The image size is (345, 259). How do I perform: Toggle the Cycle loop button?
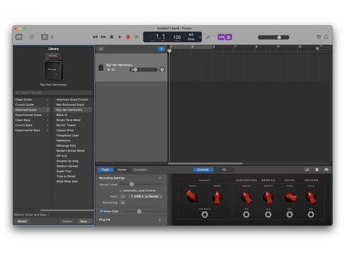coord(136,37)
